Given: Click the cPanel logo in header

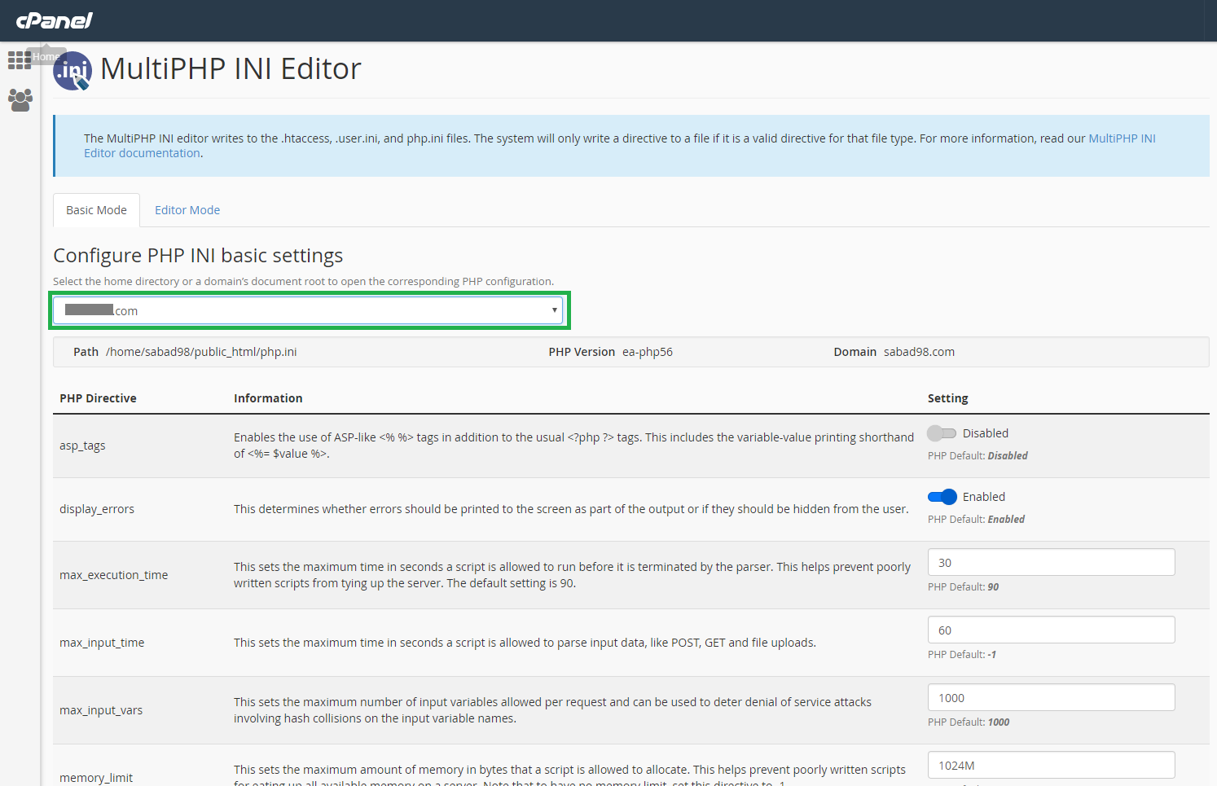Looking at the screenshot, I should [54, 20].
